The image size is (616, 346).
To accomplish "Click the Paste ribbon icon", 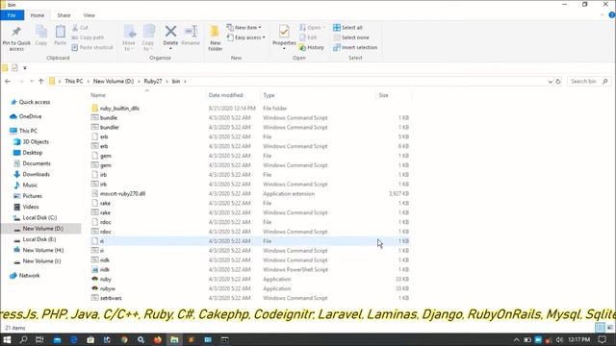I will tap(60, 32).
